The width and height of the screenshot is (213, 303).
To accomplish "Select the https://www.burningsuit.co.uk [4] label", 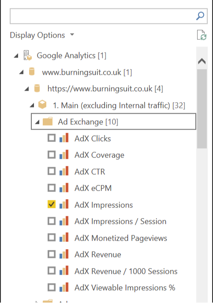I will click(x=105, y=89).
